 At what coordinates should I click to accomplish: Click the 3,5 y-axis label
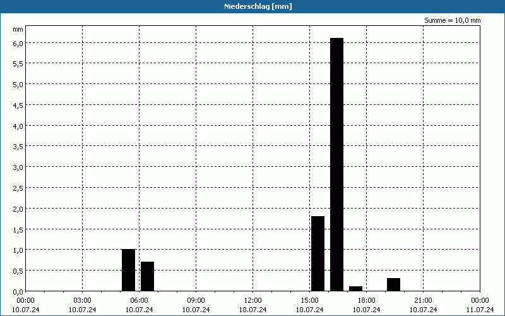click(x=18, y=147)
